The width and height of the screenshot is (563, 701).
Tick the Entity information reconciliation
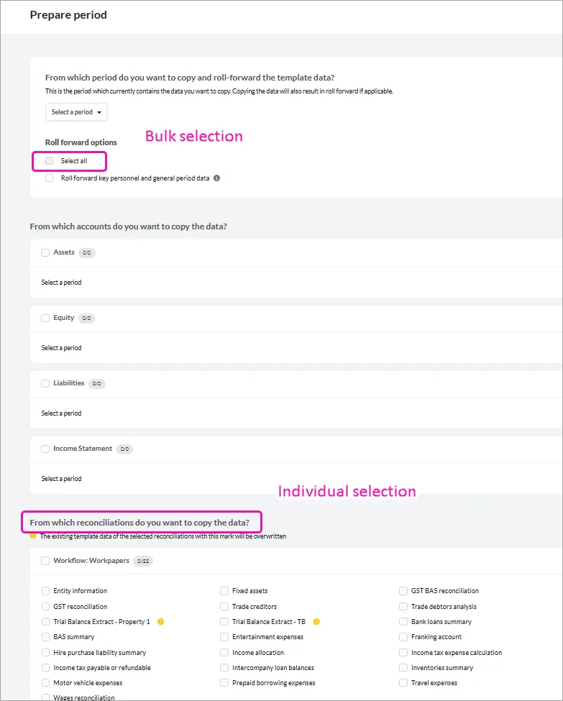(45, 591)
